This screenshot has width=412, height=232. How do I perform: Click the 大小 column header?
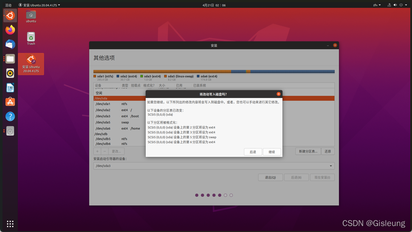pyautogui.click(x=162, y=86)
